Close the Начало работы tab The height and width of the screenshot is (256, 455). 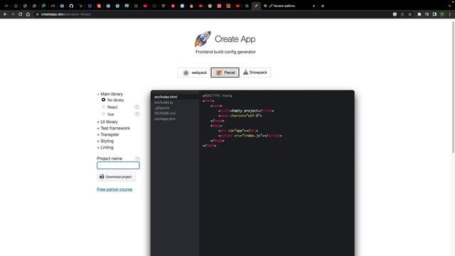coord(314,6)
